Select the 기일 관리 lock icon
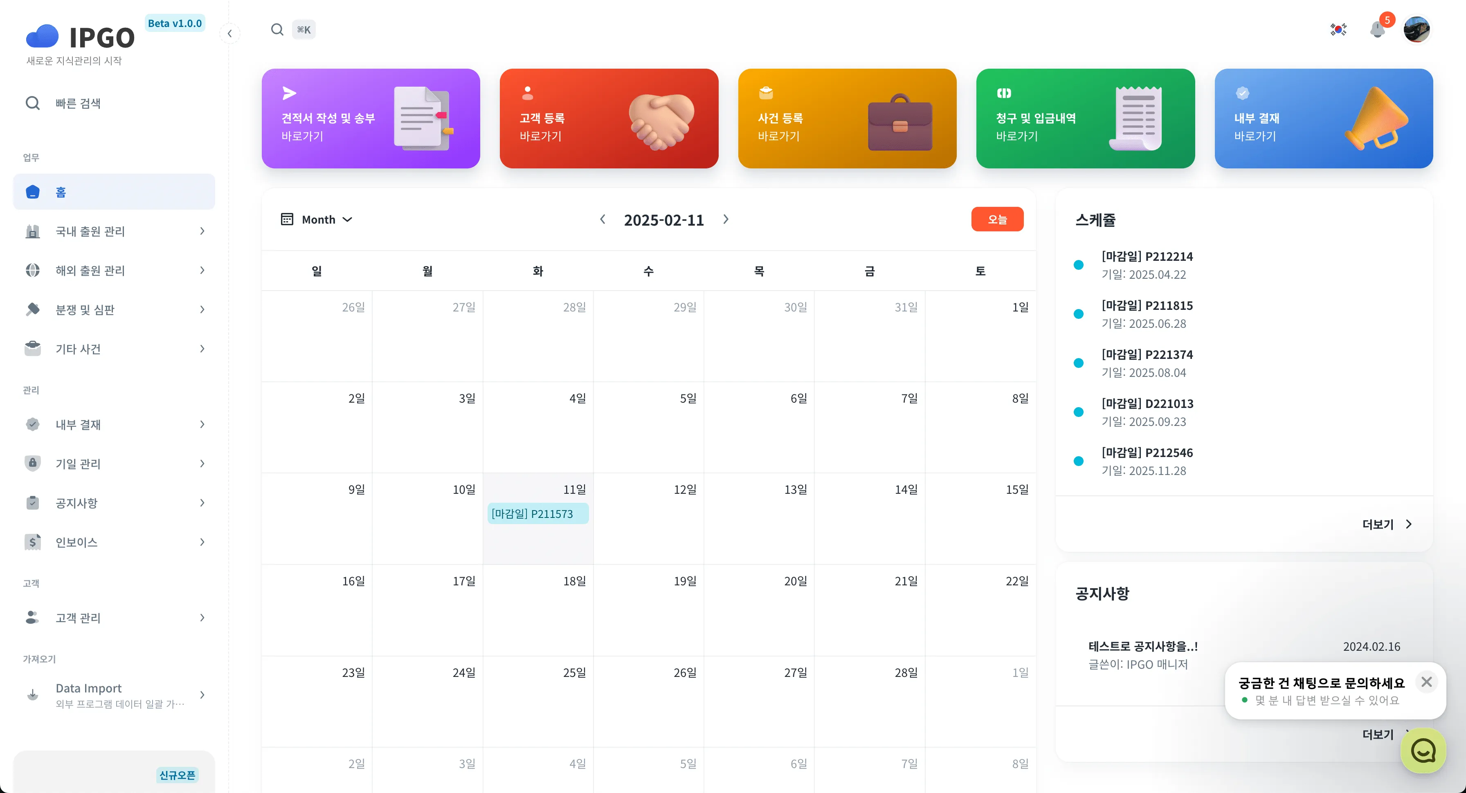 click(x=32, y=463)
